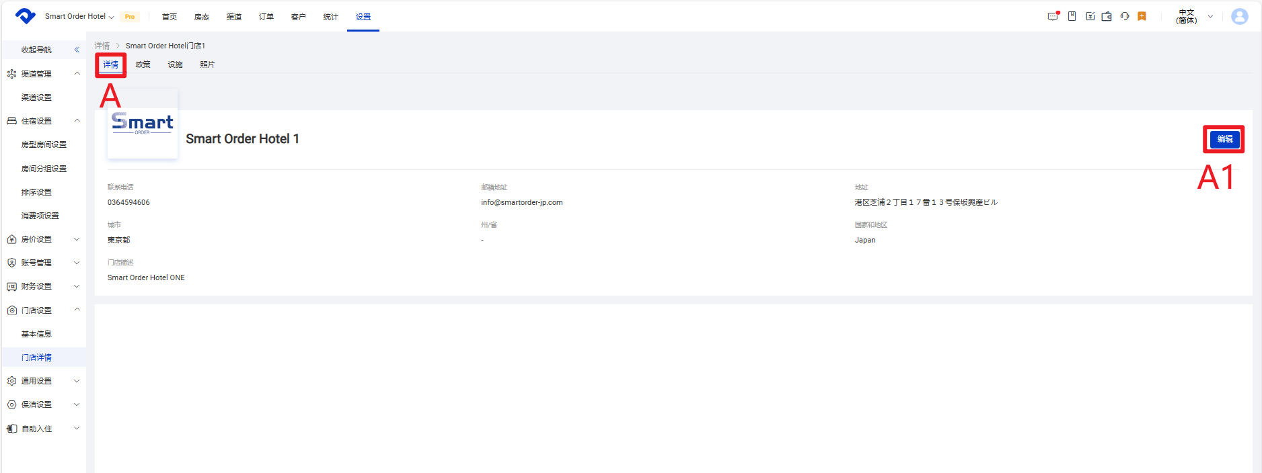This screenshot has width=1262, height=473.
Task: Open the Smart Order Hotel property dropdown
Action: pyautogui.click(x=79, y=16)
